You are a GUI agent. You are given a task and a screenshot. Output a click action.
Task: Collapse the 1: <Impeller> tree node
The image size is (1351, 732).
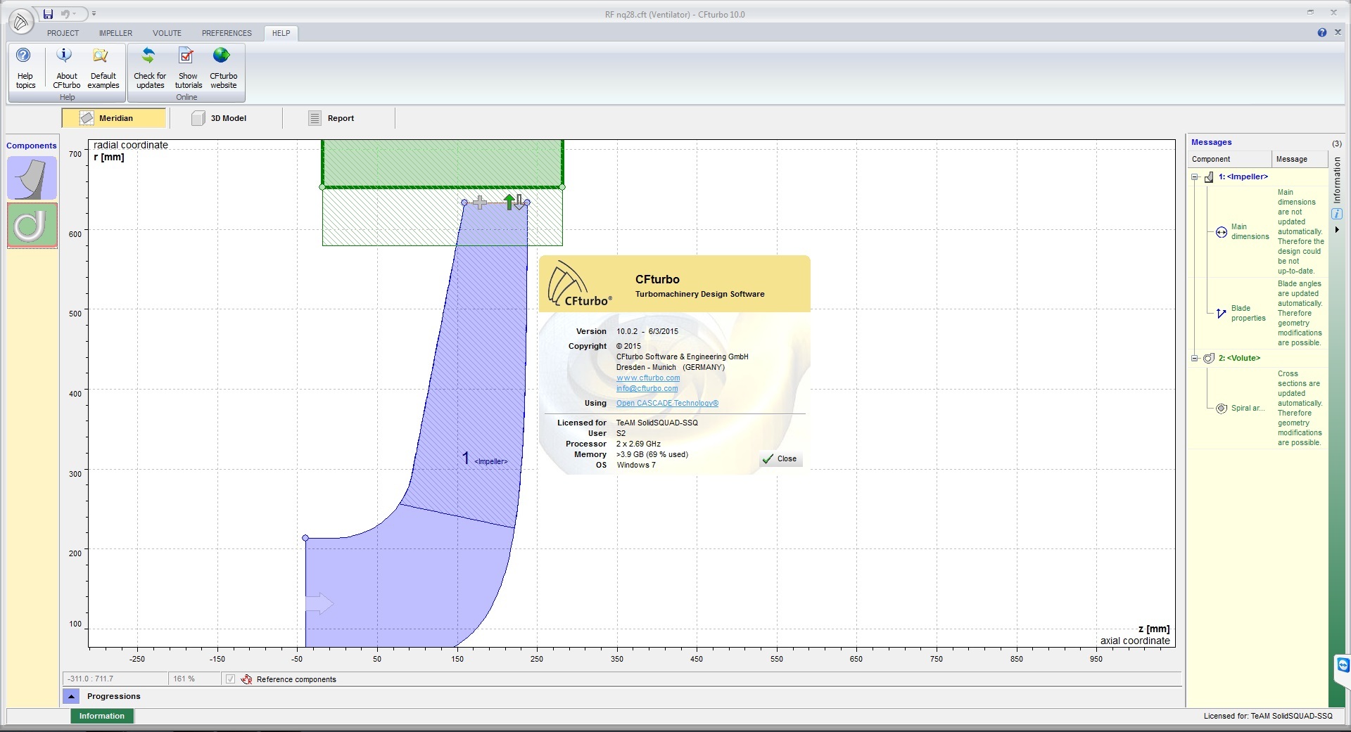pyautogui.click(x=1195, y=176)
